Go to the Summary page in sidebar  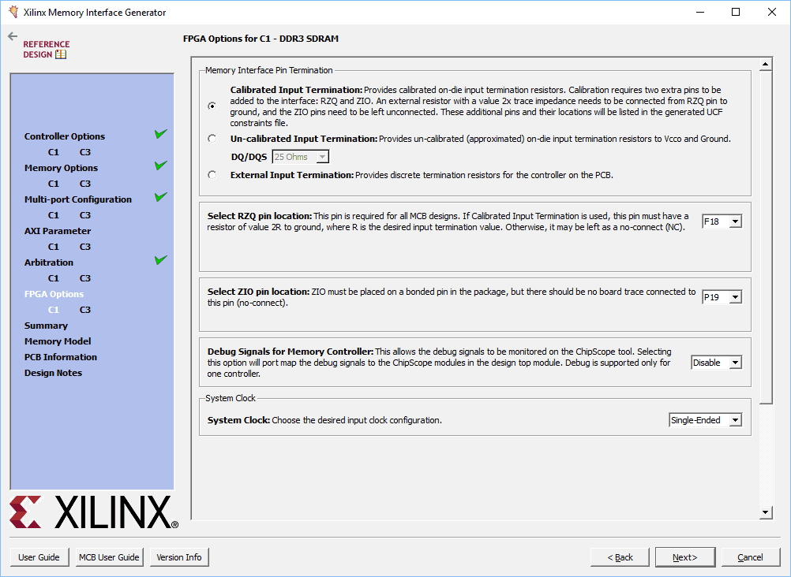coord(46,326)
